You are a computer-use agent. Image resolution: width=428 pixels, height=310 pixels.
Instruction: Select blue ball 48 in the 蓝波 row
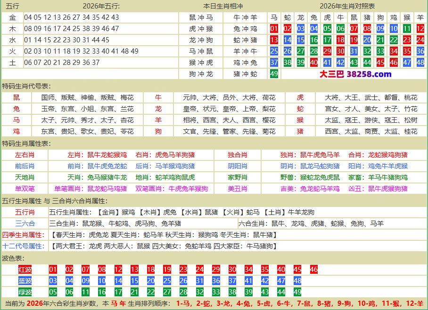297,281
